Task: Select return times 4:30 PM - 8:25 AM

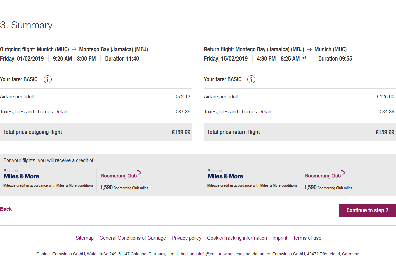Action: 278,59
